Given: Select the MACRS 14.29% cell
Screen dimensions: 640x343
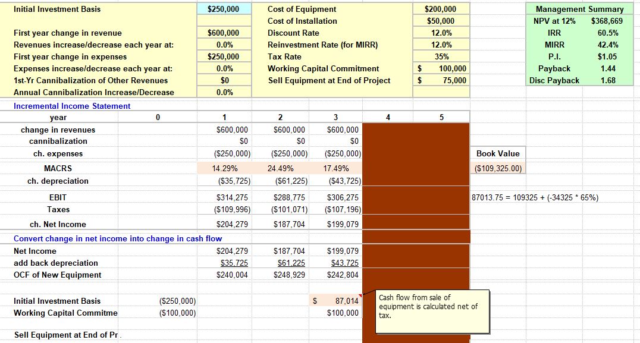Looking at the screenshot, I should 224,168.
